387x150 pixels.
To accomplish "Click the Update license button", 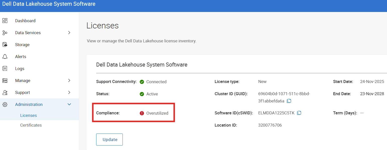I will (109, 140).
